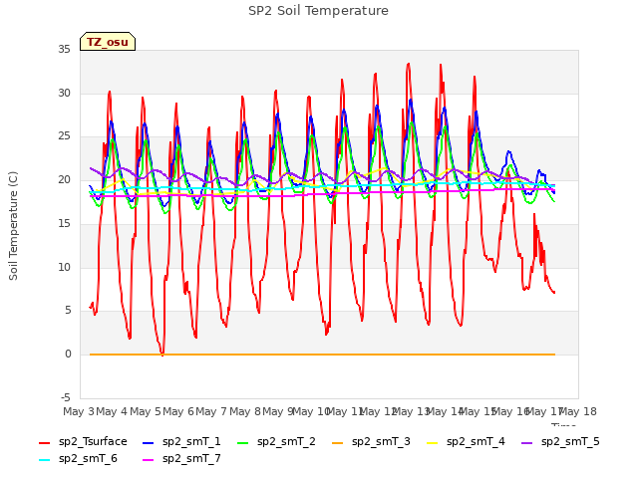
Task: Click the May 5 x-axis tick label
Action: [x=145, y=411]
